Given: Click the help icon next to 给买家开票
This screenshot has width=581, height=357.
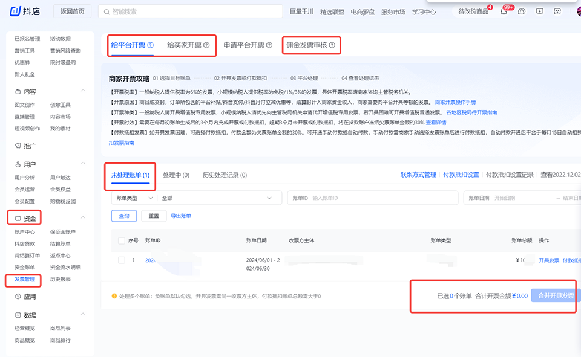Looking at the screenshot, I should [x=206, y=45].
